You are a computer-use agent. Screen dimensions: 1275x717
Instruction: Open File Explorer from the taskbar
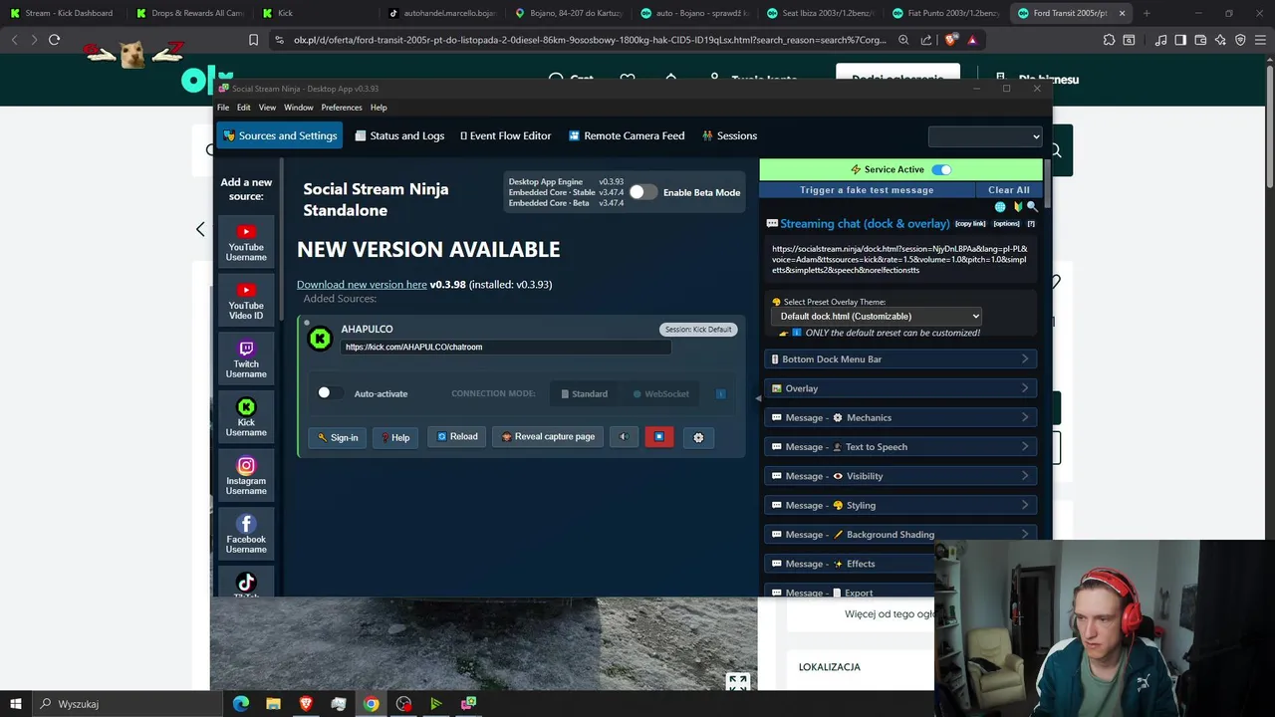[273, 704]
